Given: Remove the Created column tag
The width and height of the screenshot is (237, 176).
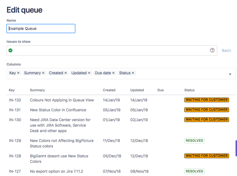Looking at the screenshot, I should click(65, 73).
